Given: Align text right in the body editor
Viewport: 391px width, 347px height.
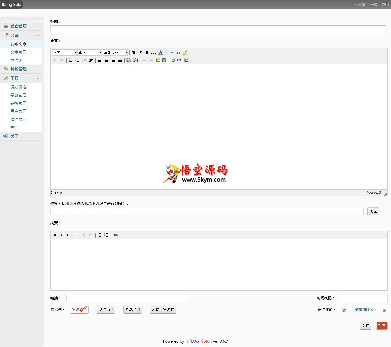Looking at the screenshot, I should 113,60.
